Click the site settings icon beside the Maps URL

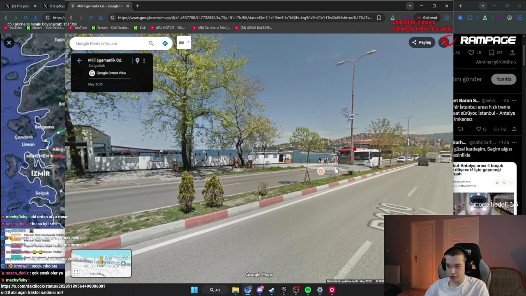click(x=112, y=18)
